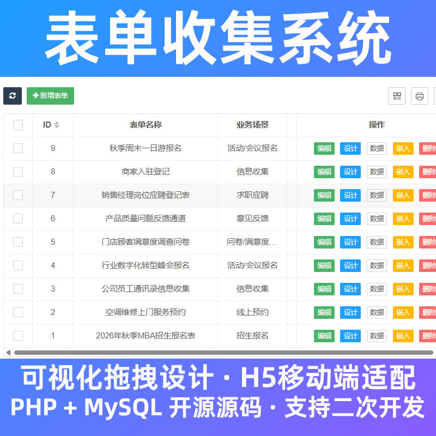Click the horizontal scrollbar under the table
Image resolution: width=436 pixels, height=436 pixels.
[223, 353]
